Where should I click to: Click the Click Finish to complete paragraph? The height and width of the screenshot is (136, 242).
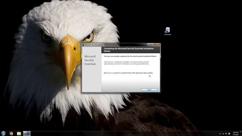click(126, 63)
